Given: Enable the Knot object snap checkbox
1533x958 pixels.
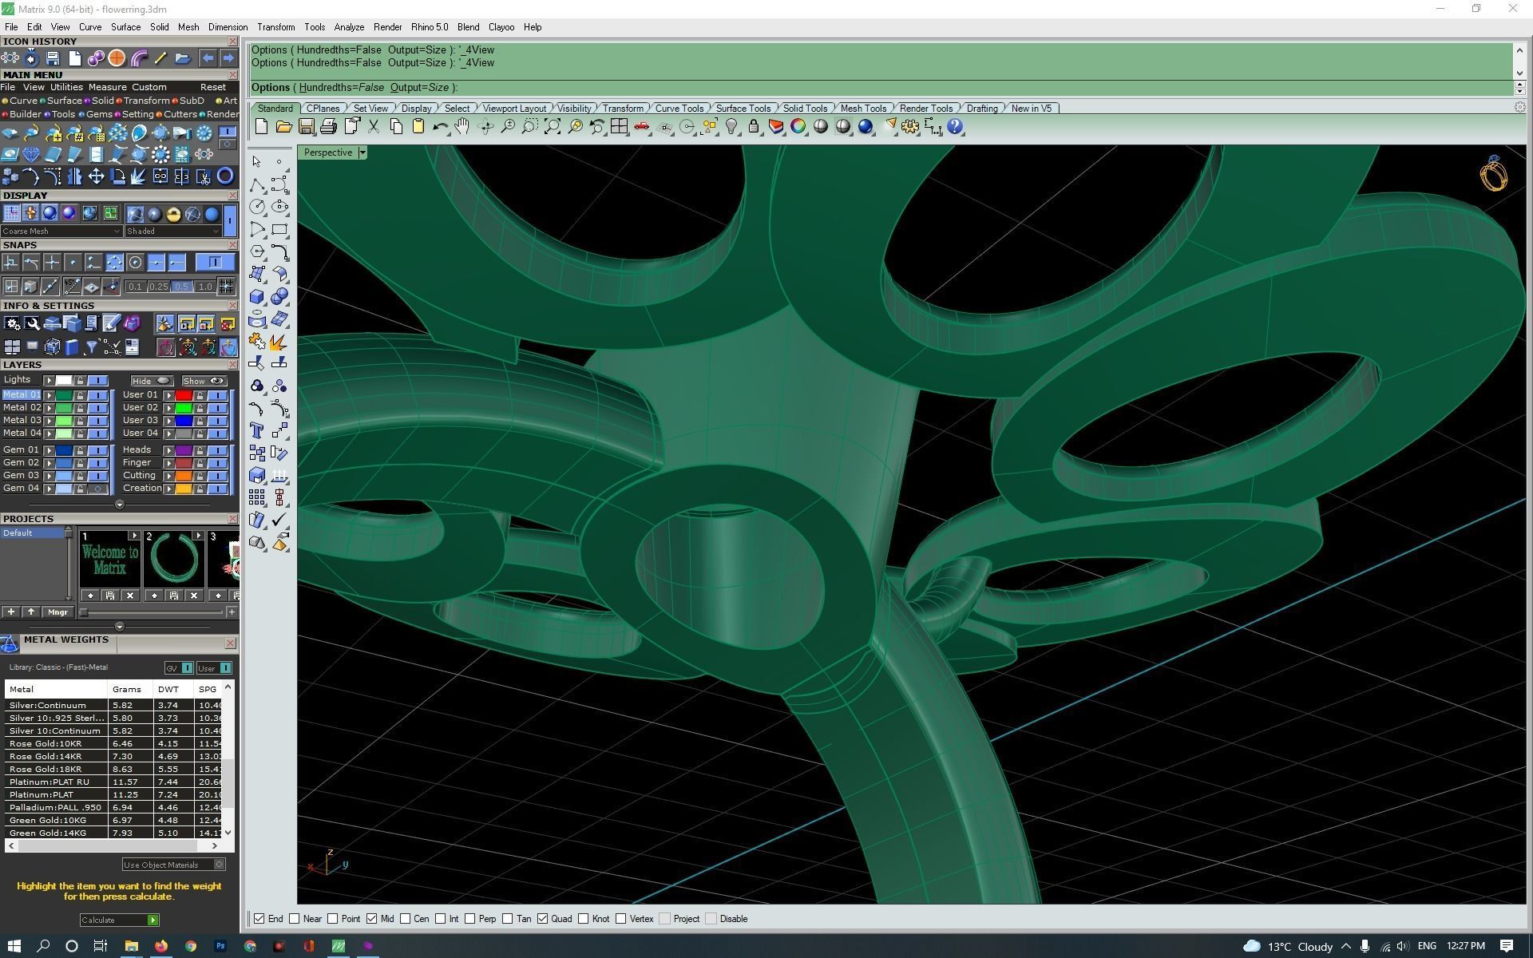Looking at the screenshot, I should 584,919.
